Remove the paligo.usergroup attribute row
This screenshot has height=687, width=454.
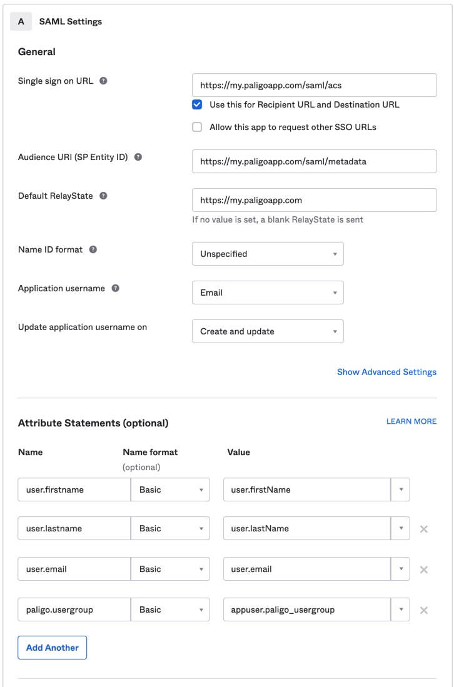point(424,609)
